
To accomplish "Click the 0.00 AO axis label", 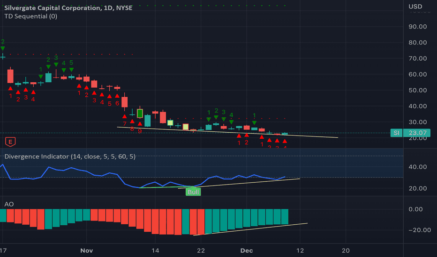I will pyautogui.click(x=415, y=209).
